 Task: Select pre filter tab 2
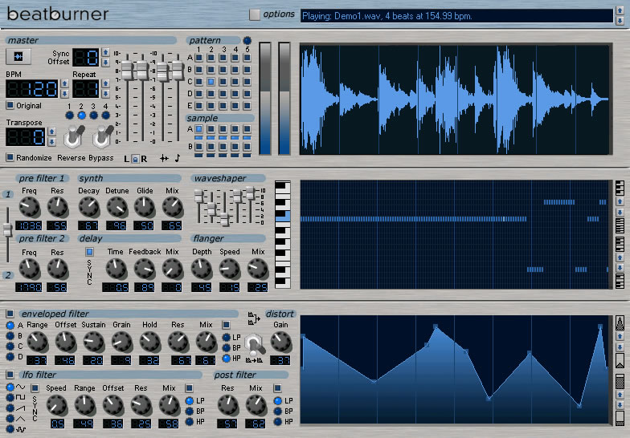click(x=8, y=275)
